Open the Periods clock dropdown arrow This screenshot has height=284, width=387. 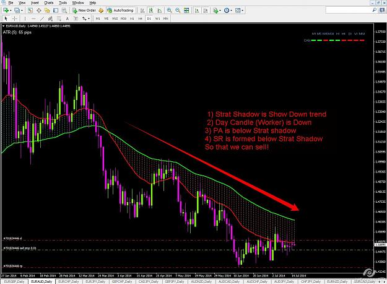coord(231,11)
